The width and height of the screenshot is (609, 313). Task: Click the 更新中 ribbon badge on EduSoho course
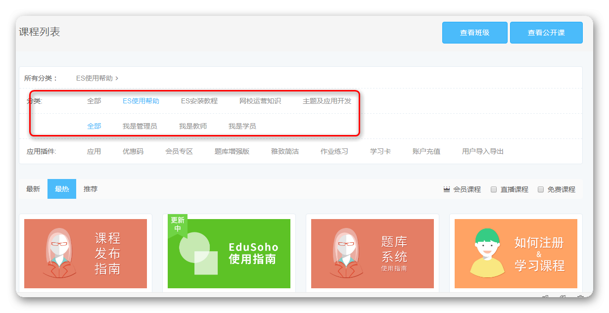(177, 224)
